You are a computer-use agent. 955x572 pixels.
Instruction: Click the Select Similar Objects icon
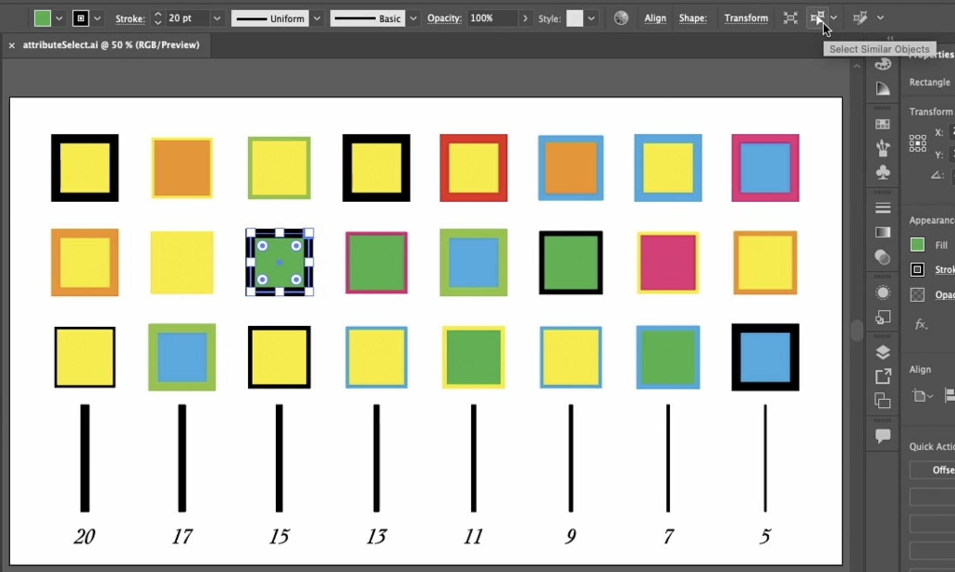point(817,18)
